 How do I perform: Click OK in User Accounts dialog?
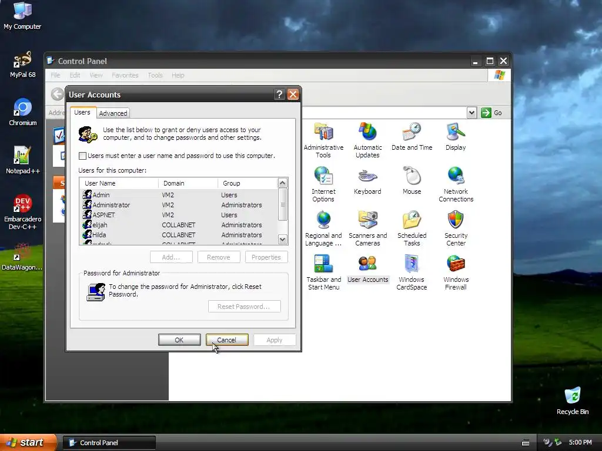click(x=179, y=340)
